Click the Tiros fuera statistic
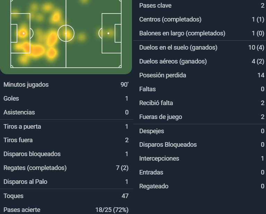Viewport: 266px width, 214px height. (66, 140)
